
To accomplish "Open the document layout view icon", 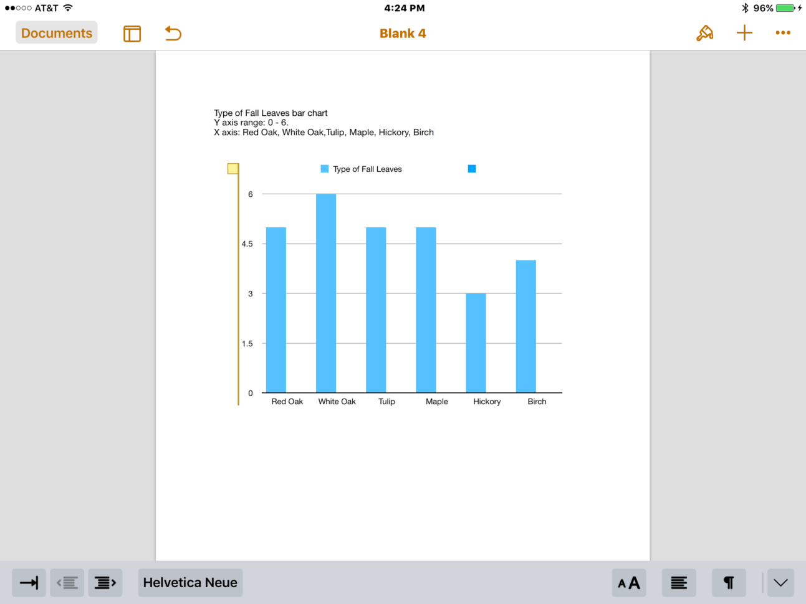I will click(x=132, y=33).
